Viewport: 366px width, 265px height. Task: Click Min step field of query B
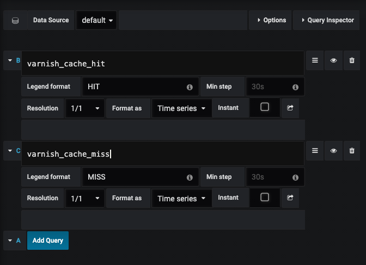pos(275,87)
